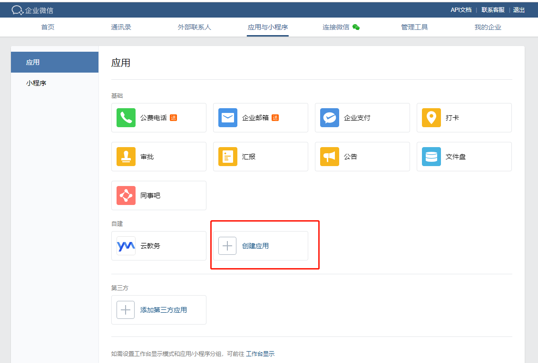This screenshot has width=538, height=363.
Task: Click the 企业微信 logo icon
Action: (17, 10)
